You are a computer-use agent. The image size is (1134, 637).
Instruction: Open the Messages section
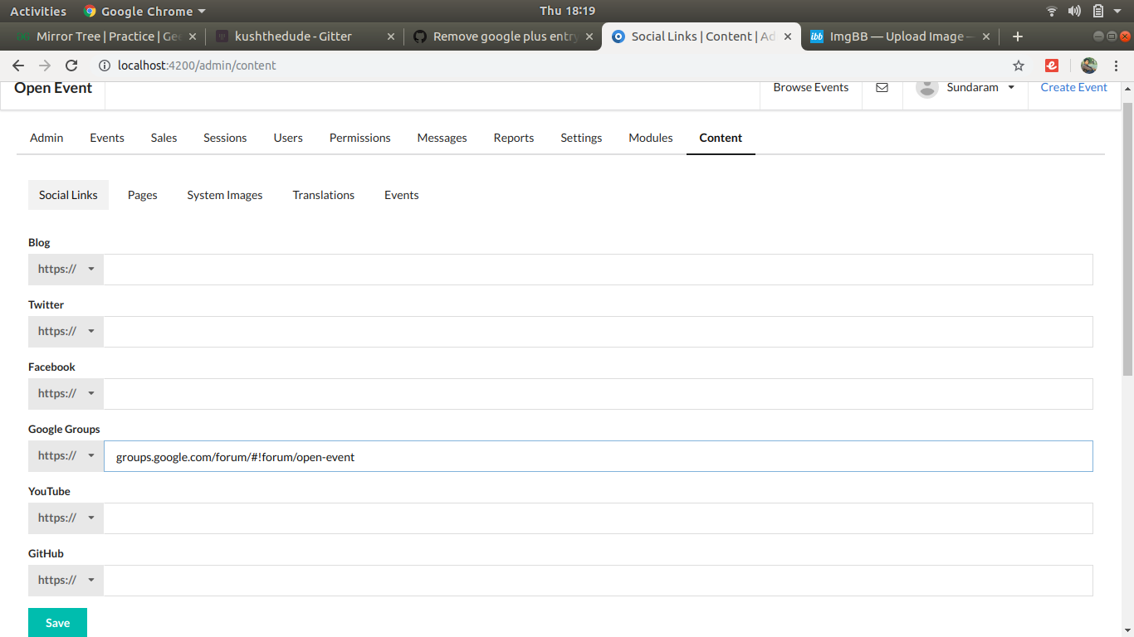click(x=442, y=138)
